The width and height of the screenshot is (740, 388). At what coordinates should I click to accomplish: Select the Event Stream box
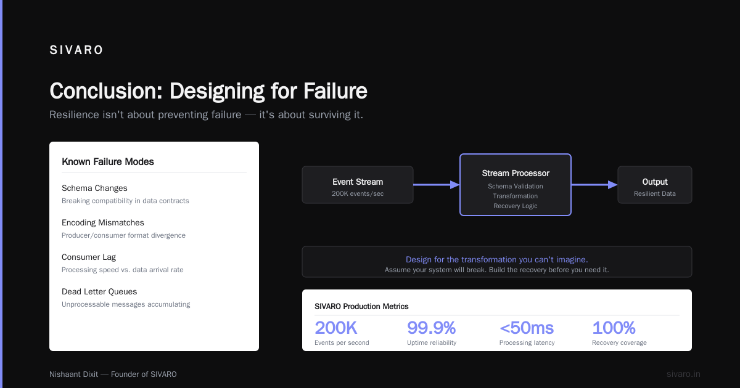pyautogui.click(x=358, y=185)
